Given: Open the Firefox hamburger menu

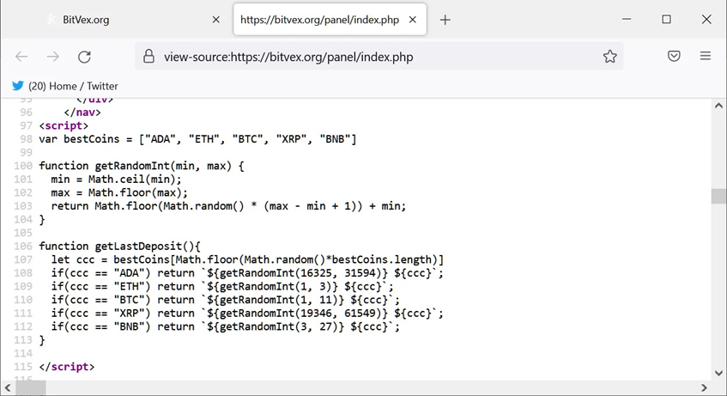Looking at the screenshot, I should (x=706, y=56).
